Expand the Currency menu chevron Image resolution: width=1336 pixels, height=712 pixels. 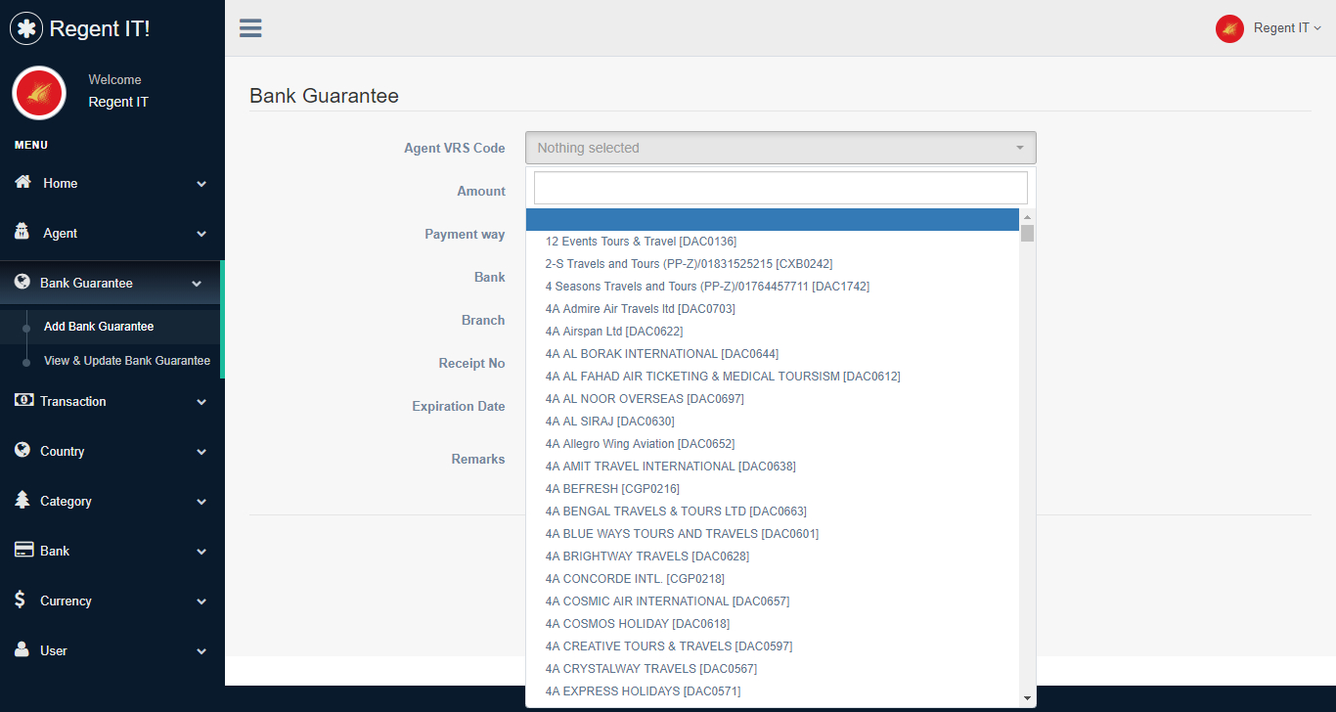pyautogui.click(x=201, y=601)
